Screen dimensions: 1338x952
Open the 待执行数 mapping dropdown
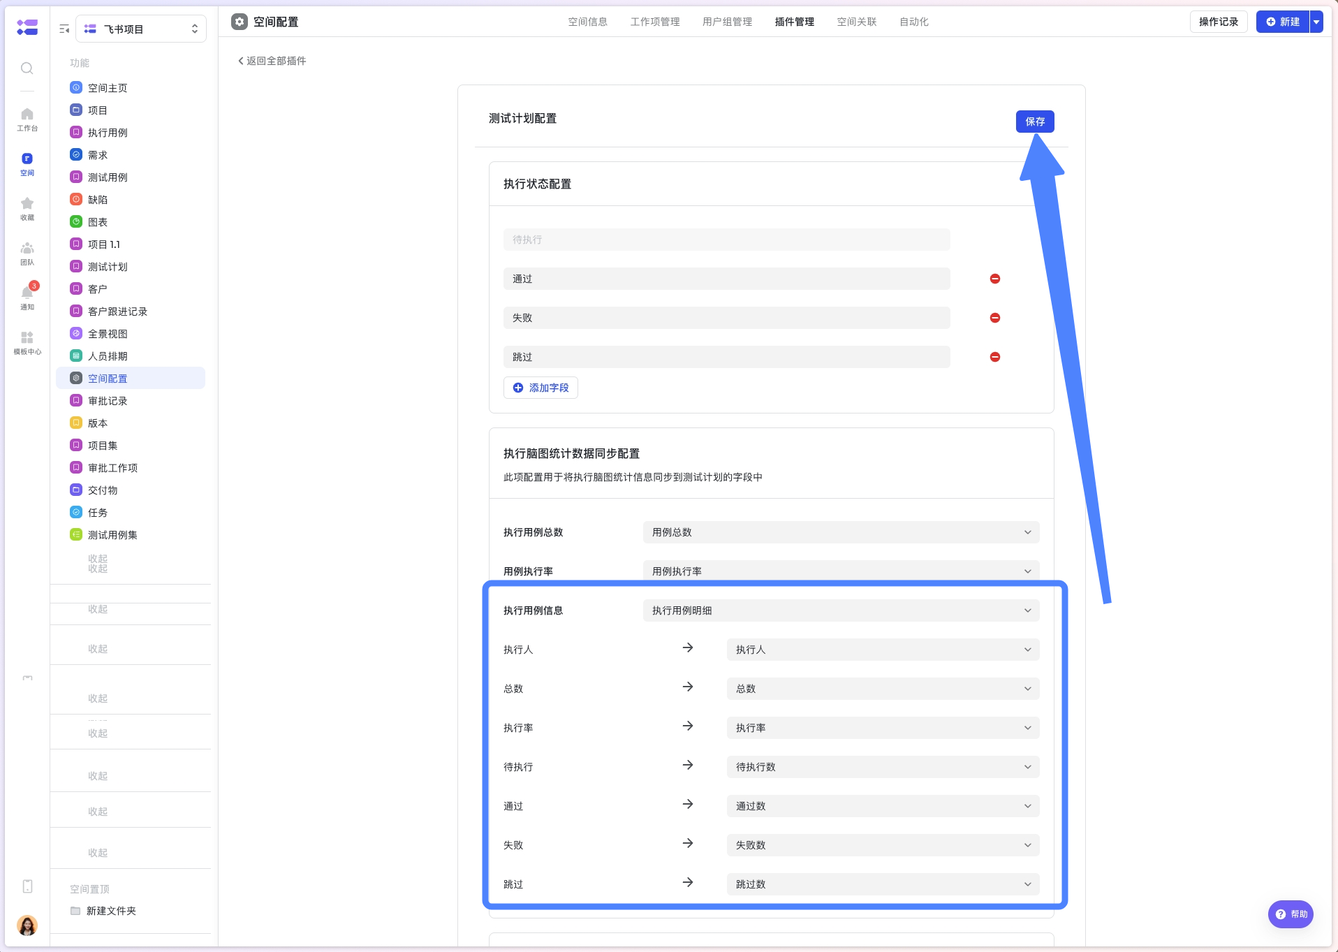click(883, 767)
